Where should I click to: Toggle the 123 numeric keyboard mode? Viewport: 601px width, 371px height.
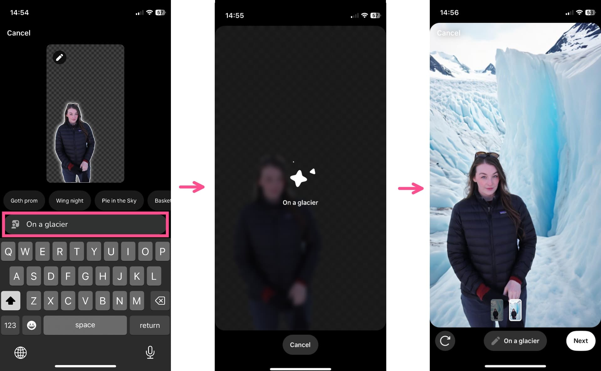coord(10,325)
